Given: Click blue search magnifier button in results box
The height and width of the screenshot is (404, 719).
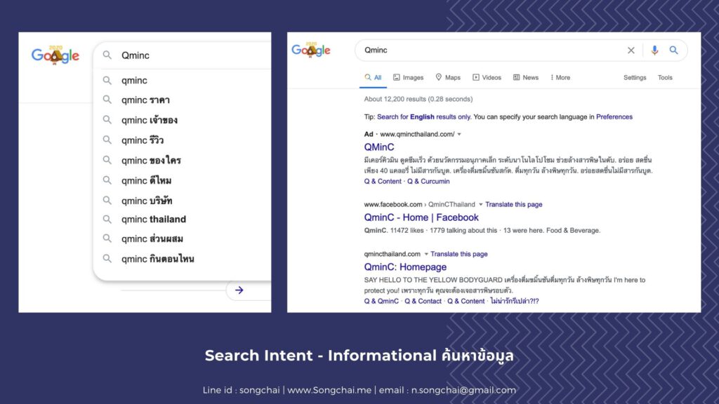Looking at the screenshot, I should pos(673,50).
